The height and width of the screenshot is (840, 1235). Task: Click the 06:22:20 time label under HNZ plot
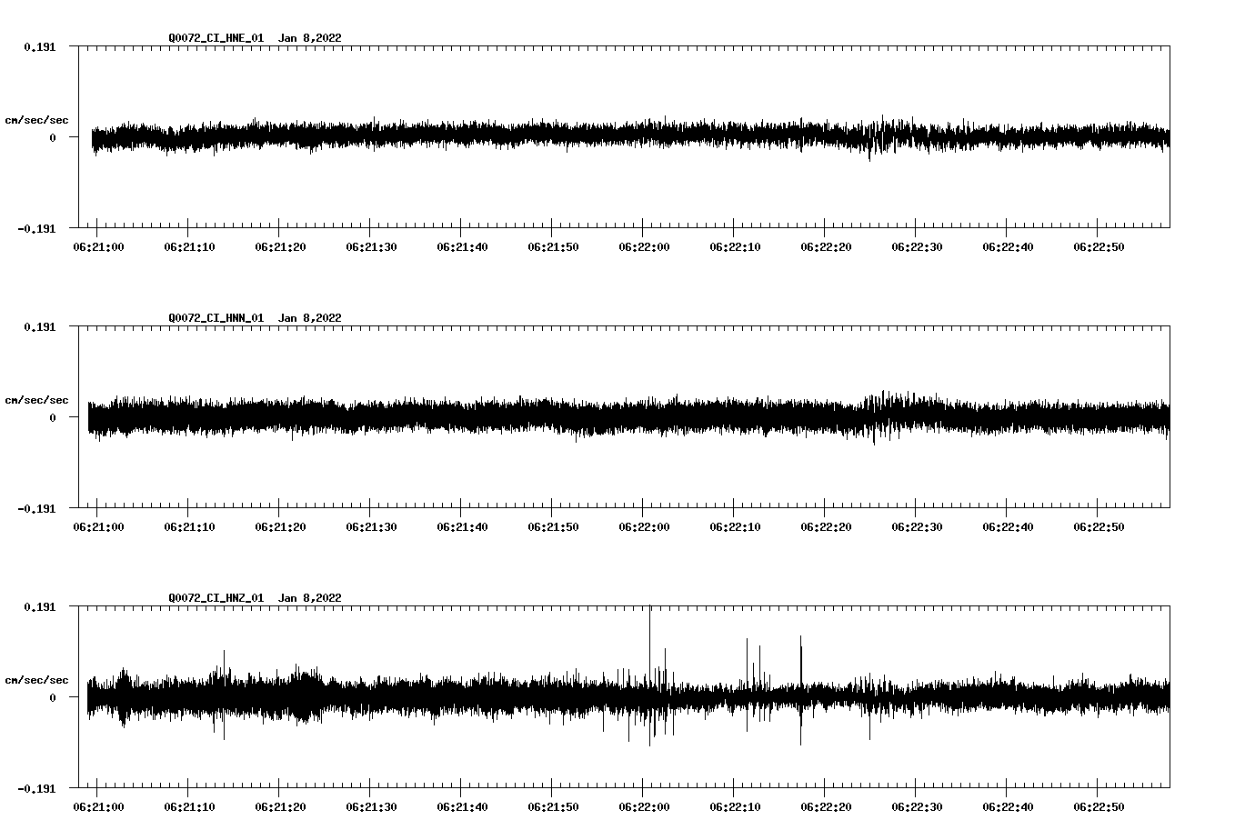click(x=826, y=807)
